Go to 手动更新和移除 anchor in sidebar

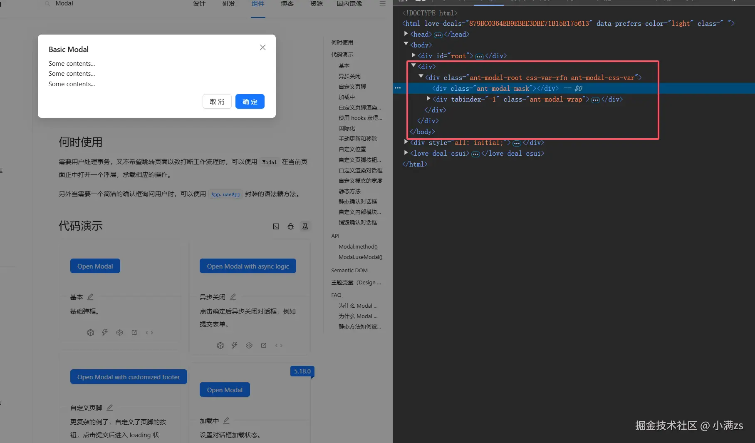[x=358, y=139]
